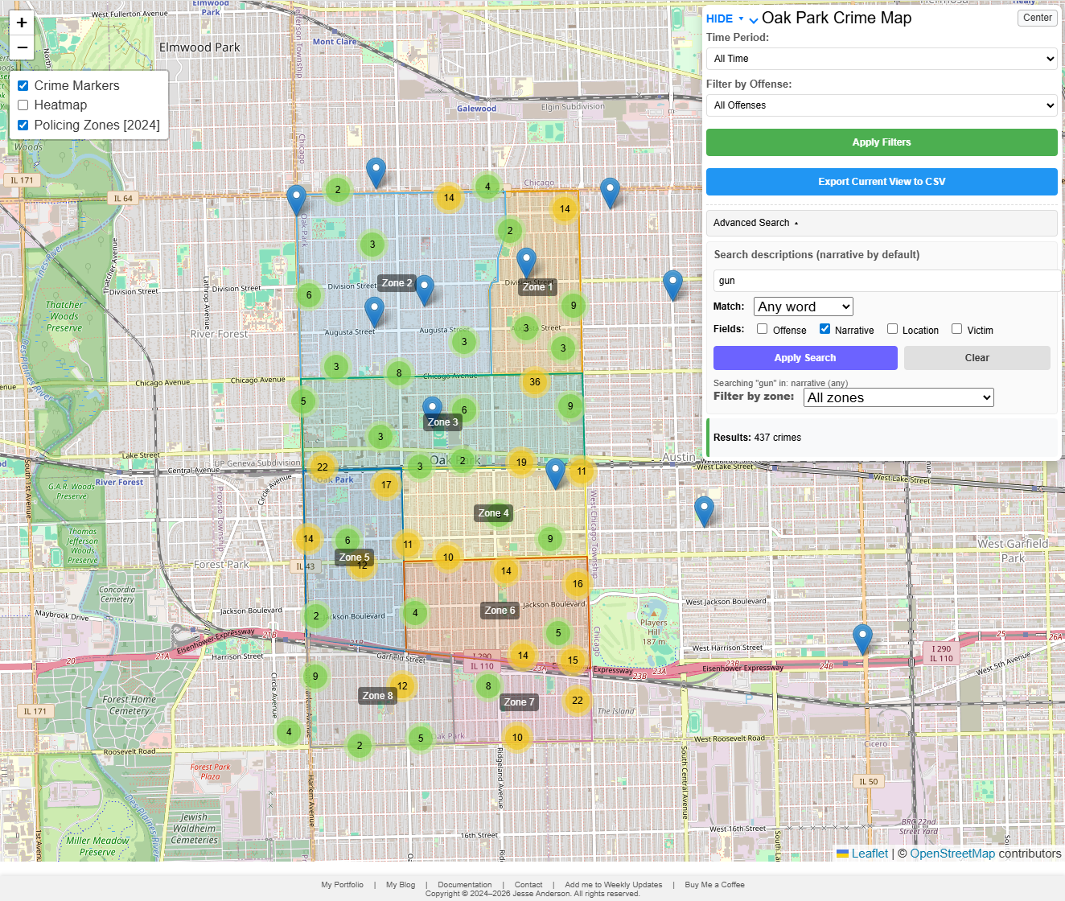Collapse the Advanced Search section
Screen dimensions: 1065x901
click(755, 223)
